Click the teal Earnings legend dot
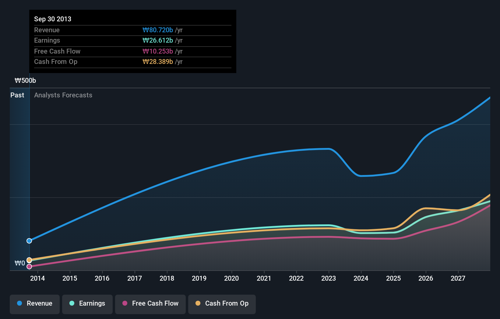The image size is (500, 319). (71, 303)
